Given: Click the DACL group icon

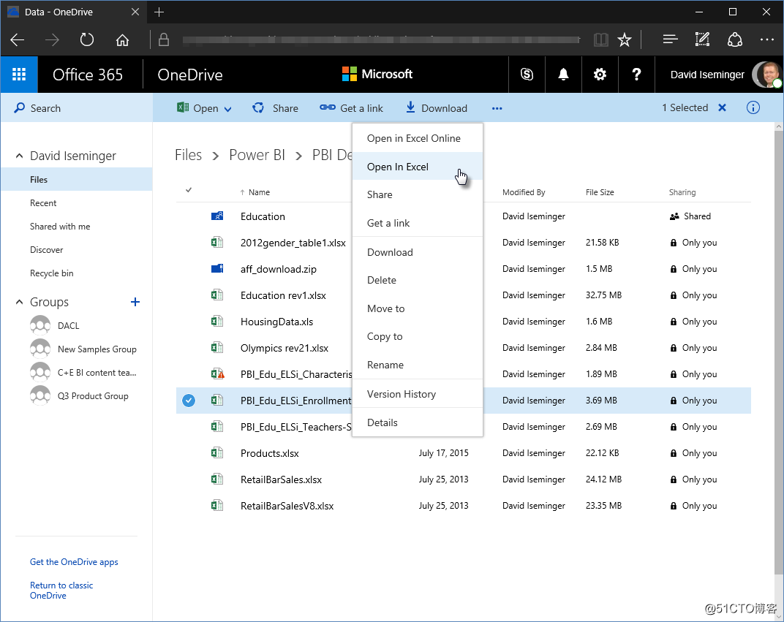Looking at the screenshot, I should pyautogui.click(x=40, y=325).
